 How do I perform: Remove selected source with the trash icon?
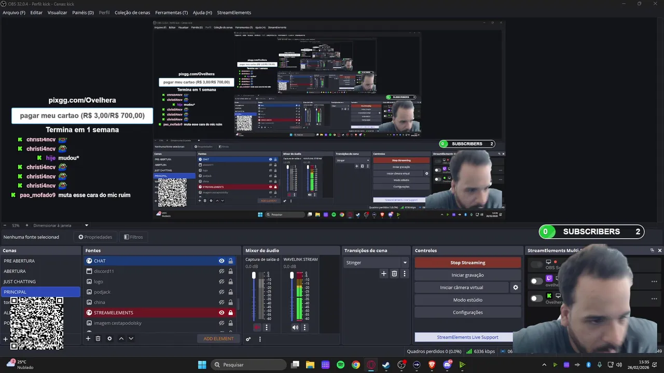(98, 338)
